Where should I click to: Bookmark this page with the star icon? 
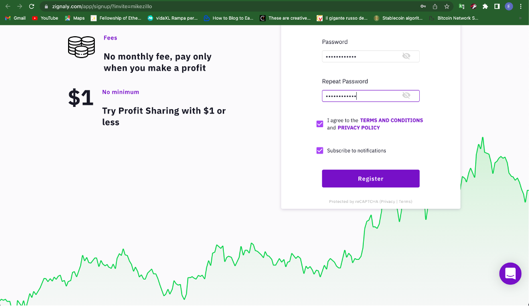(x=447, y=7)
